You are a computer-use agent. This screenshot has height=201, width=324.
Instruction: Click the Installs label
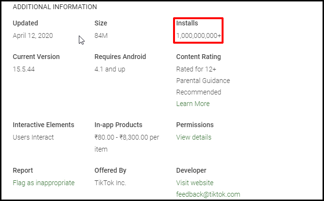point(187,23)
